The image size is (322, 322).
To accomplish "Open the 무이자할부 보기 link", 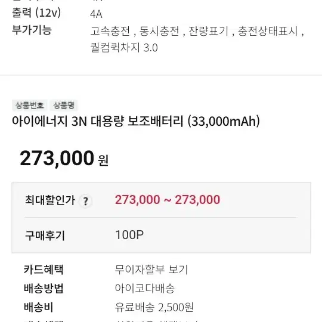I will 151,270.
